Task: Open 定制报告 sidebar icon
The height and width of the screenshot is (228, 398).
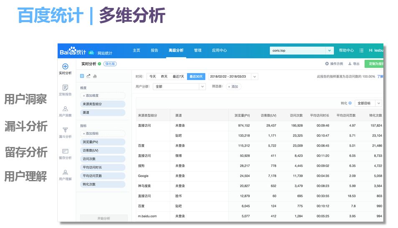Action: point(65,88)
